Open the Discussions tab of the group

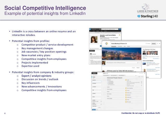[x=114, y=46]
